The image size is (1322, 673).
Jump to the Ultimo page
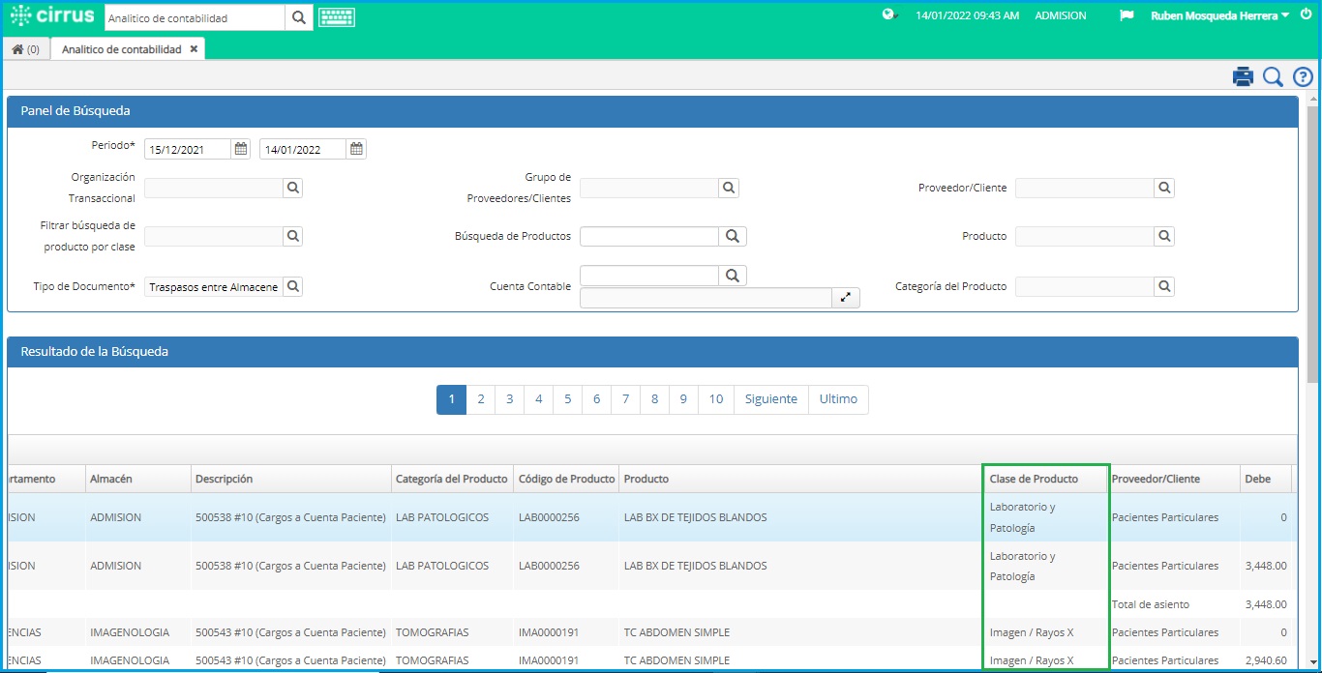tap(838, 399)
